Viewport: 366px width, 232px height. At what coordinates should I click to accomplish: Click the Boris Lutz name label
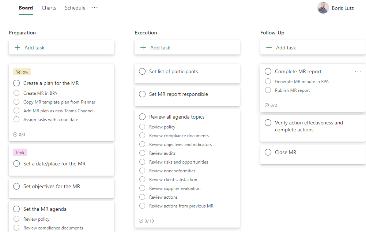click(343, 8)
